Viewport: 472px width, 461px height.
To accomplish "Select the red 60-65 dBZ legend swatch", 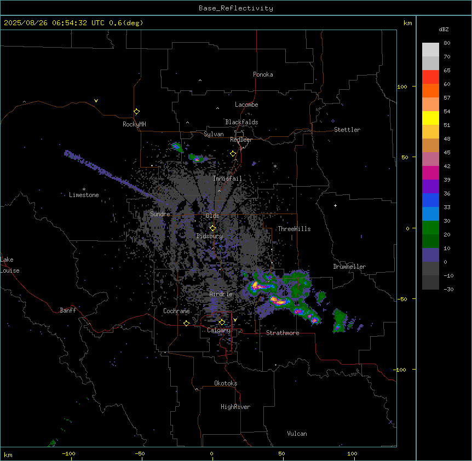I will coord(430,77).
